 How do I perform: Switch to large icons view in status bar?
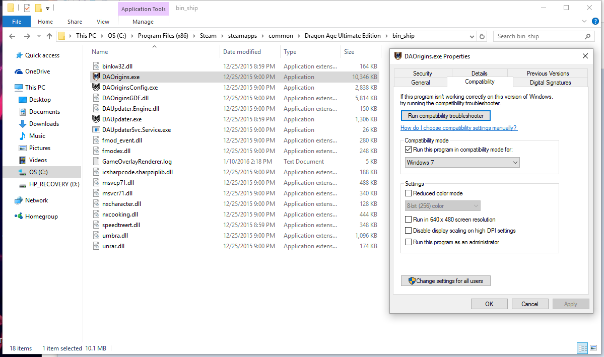[x=593, y=348]
